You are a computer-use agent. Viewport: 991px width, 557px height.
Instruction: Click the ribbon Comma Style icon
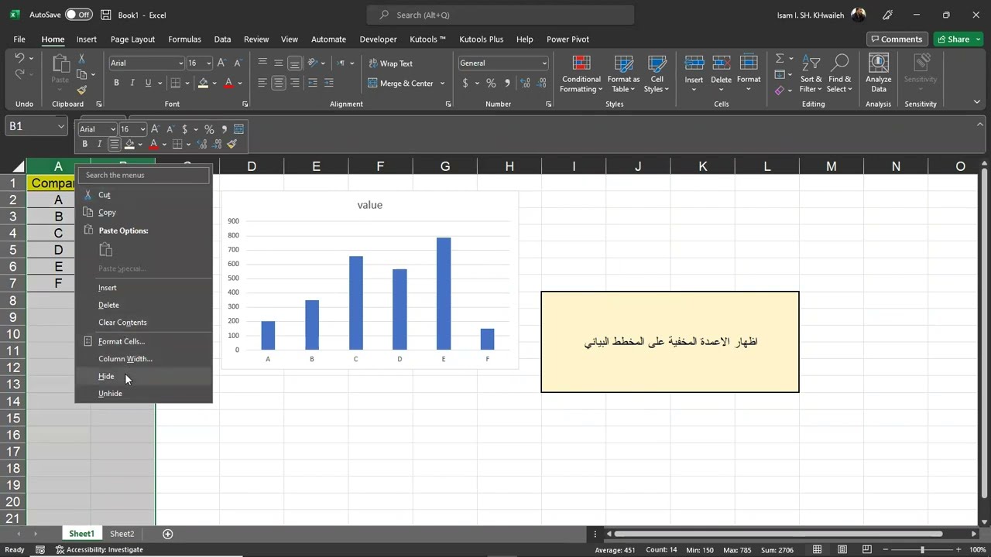pyautogui.click(x=508, y=83)
